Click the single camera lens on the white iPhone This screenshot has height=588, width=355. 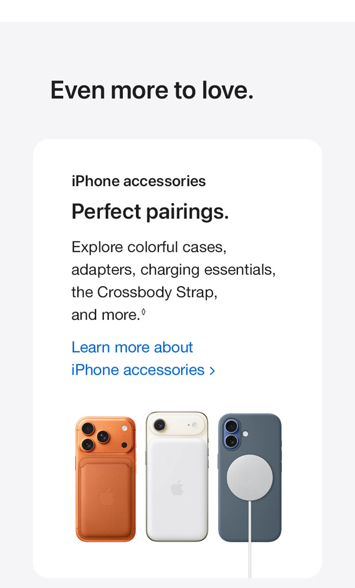click(160, 424)
